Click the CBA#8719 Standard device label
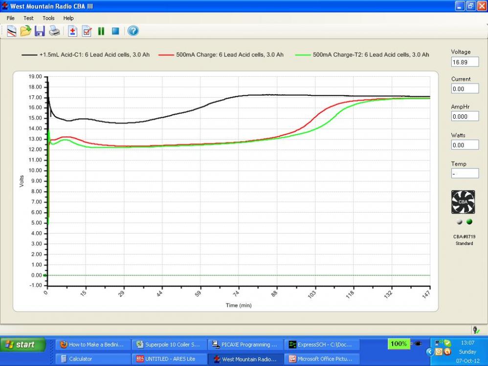This screenshot has width=488, height=366. [x=465, y=240]
